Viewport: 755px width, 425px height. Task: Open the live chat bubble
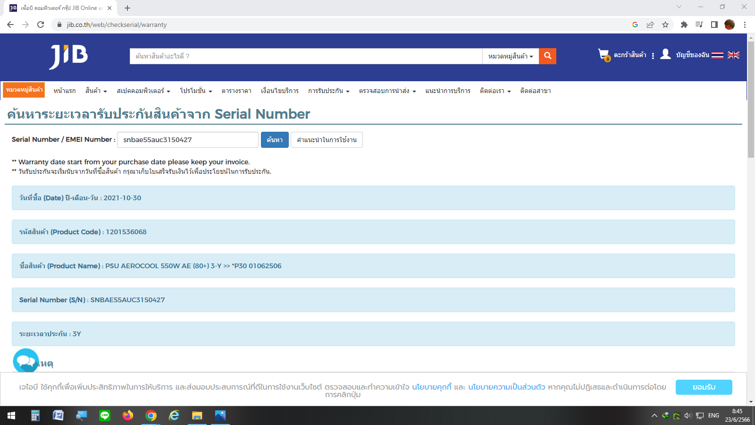click(x=25, y=361)
